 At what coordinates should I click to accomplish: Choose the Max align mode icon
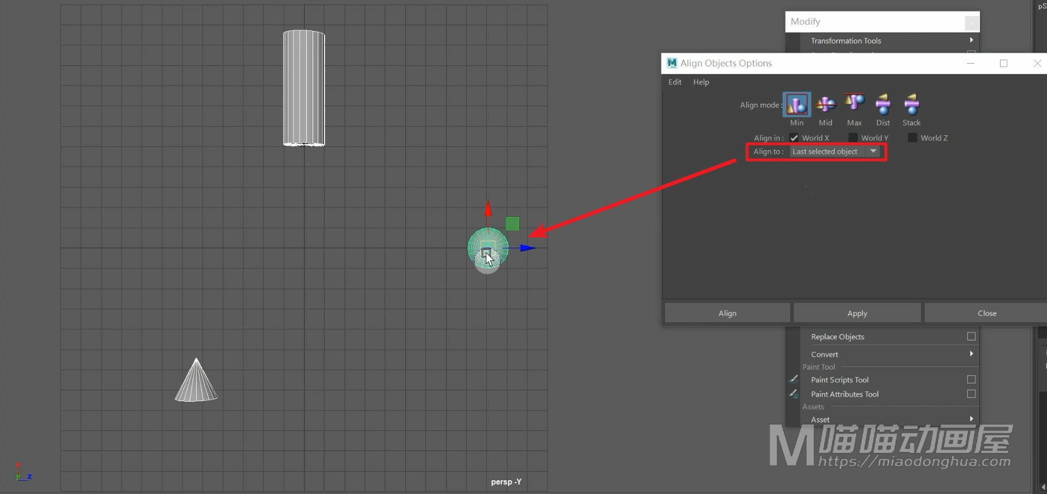pos(854,103)
